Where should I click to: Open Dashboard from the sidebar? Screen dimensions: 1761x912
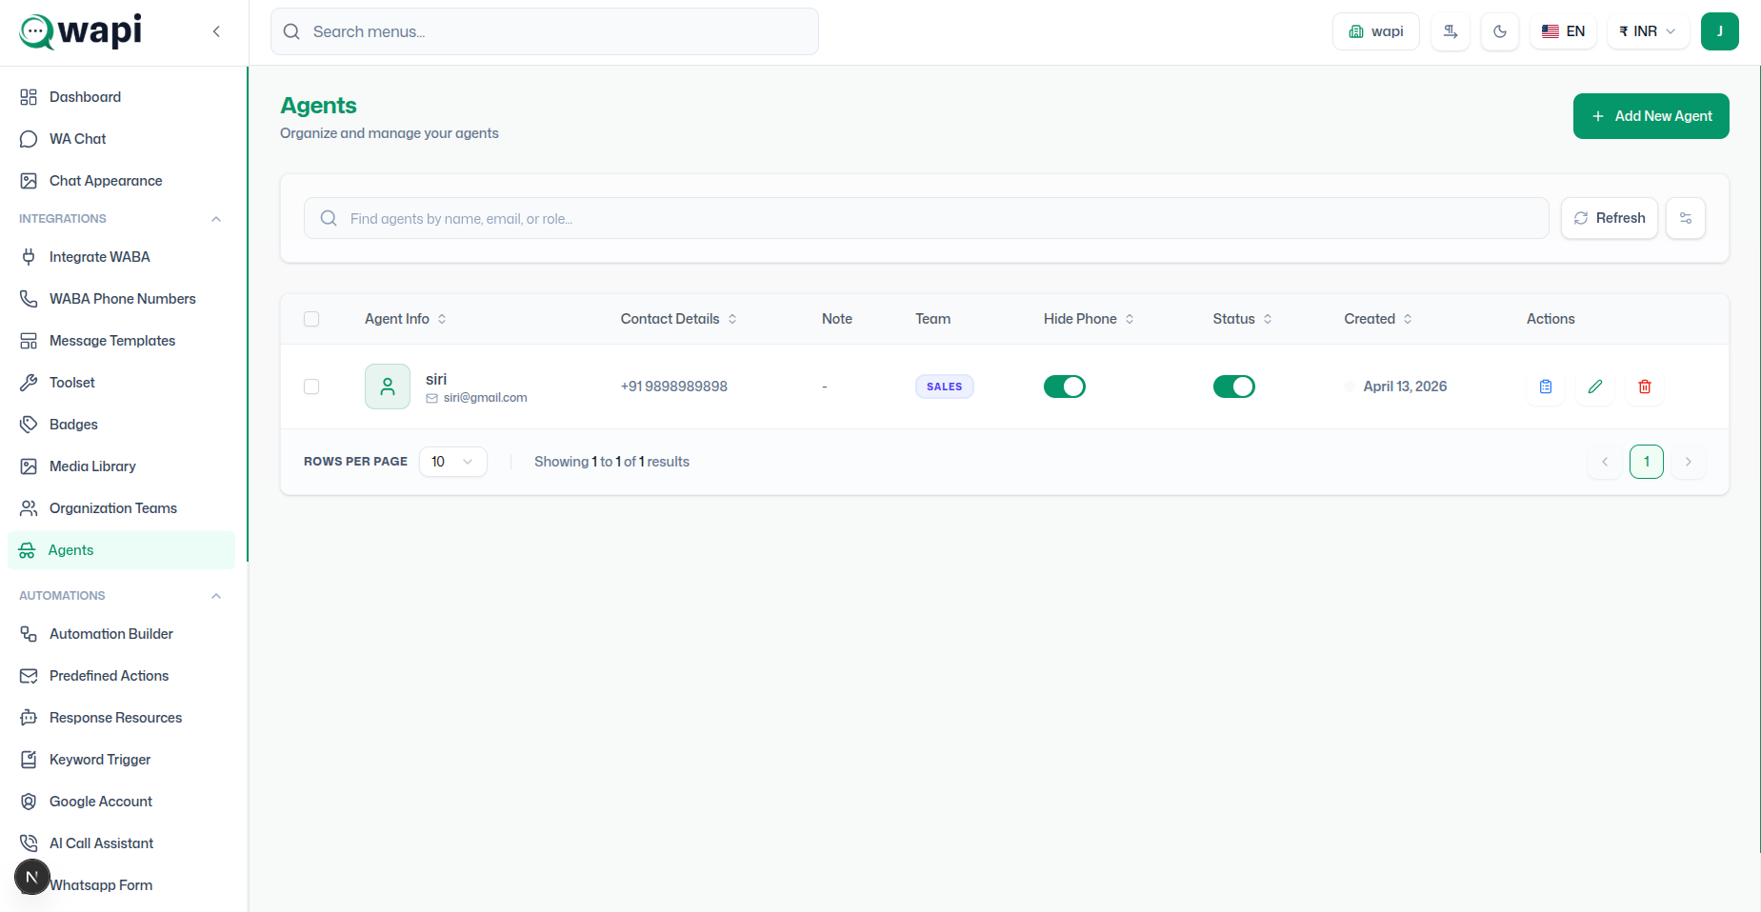click(x=122, y=97)
